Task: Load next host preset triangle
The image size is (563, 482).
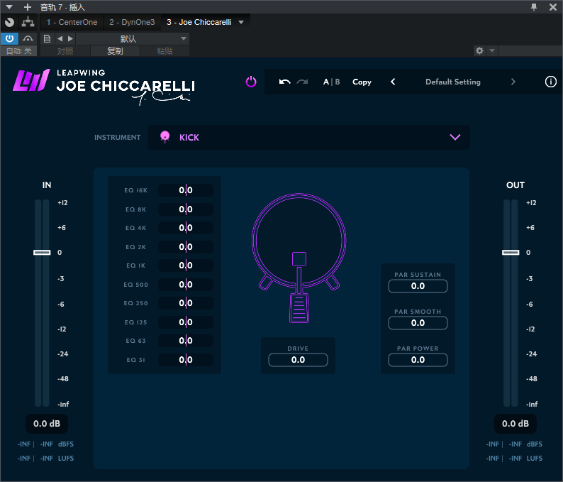Action: [x=70, y=38]
